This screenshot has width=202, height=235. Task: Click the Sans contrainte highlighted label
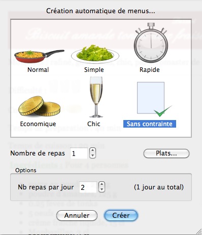click(150, 124)
